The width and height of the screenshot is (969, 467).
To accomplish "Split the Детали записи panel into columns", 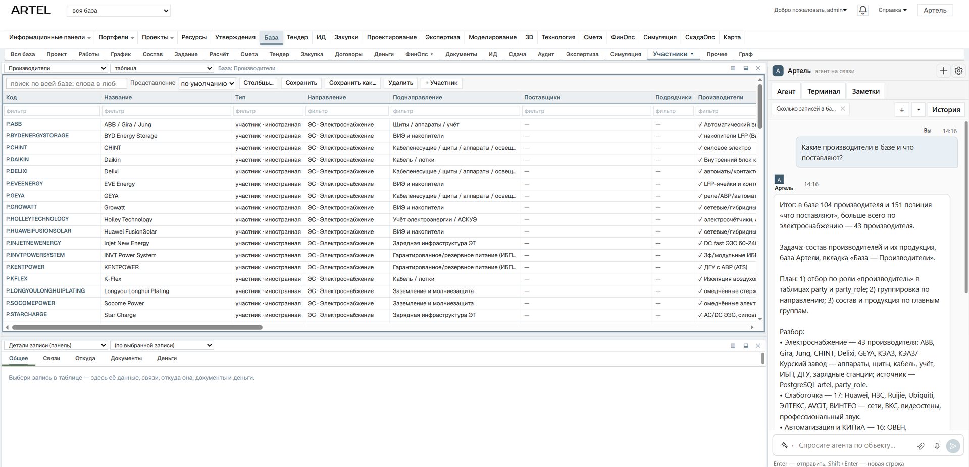I will pos(733,346).
